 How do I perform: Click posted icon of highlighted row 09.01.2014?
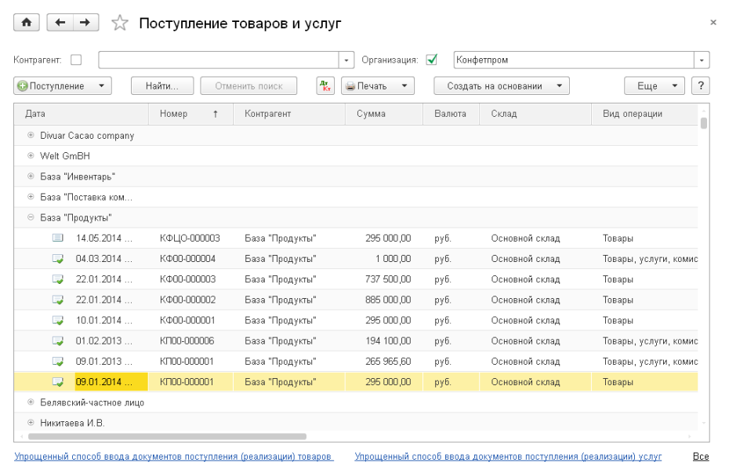pos(58,382)
